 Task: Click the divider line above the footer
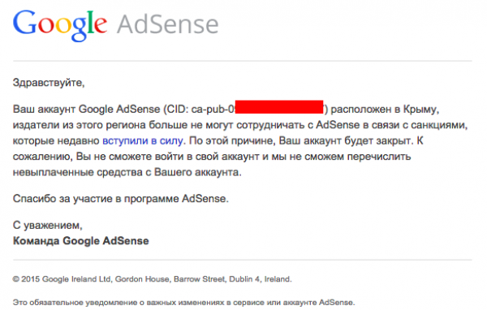pos(242,260)
